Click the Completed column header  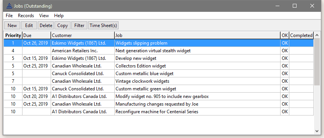point(301,35)
